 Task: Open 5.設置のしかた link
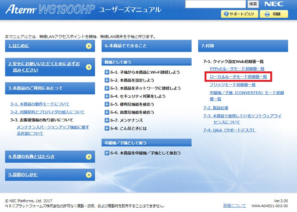(x=23, y=175)
